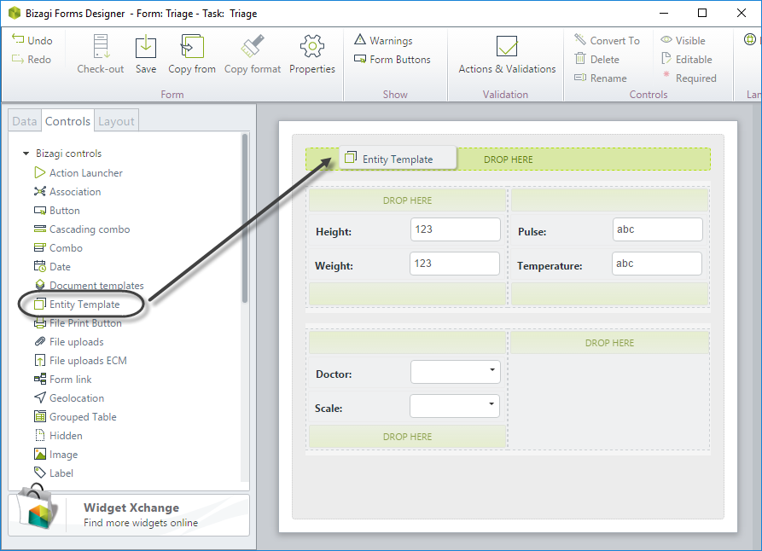Click the Redo icon
This screenshot has height=551, width=762.
(x=18, y=59)
